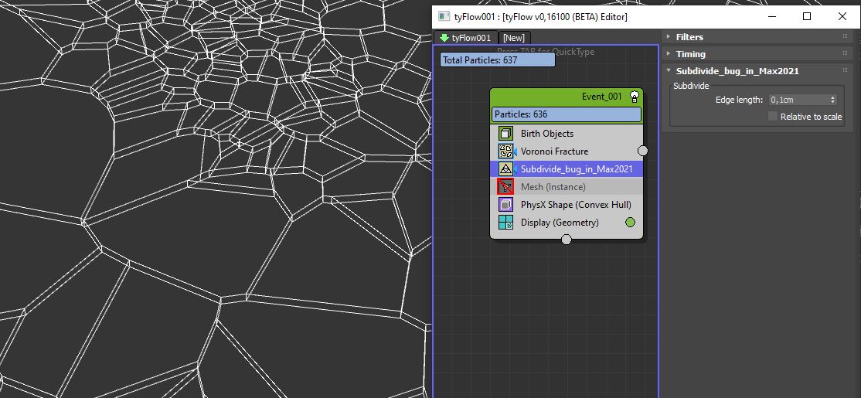861x398 pixels.
Task: Click the Voronoi Fracture output connector circle
Action: click(642, 151)
